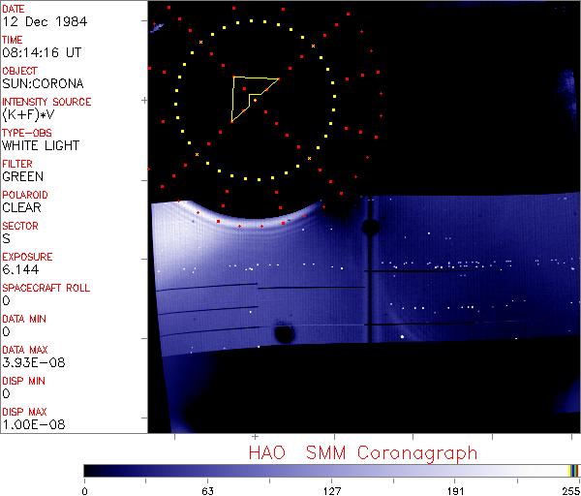Click the dark round spot near the image's lower edge
Image resolution: width=581 pixels, height=496 pixels.
[x=285, y=334]
